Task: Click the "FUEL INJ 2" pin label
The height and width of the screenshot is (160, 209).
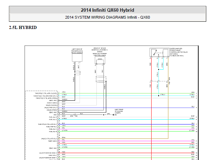Action: pyautogui.click(x=53, y=120)
